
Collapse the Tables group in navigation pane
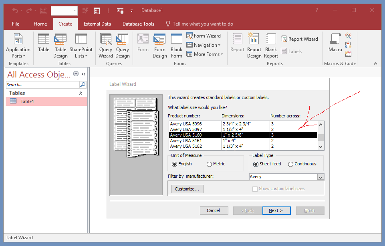[81, 93]
